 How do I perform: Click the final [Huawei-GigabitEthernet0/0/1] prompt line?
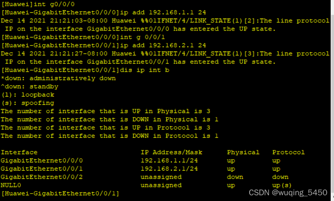pyautogui.click(x=60, y=193)
